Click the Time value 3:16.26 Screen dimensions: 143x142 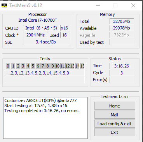(122, 66)
